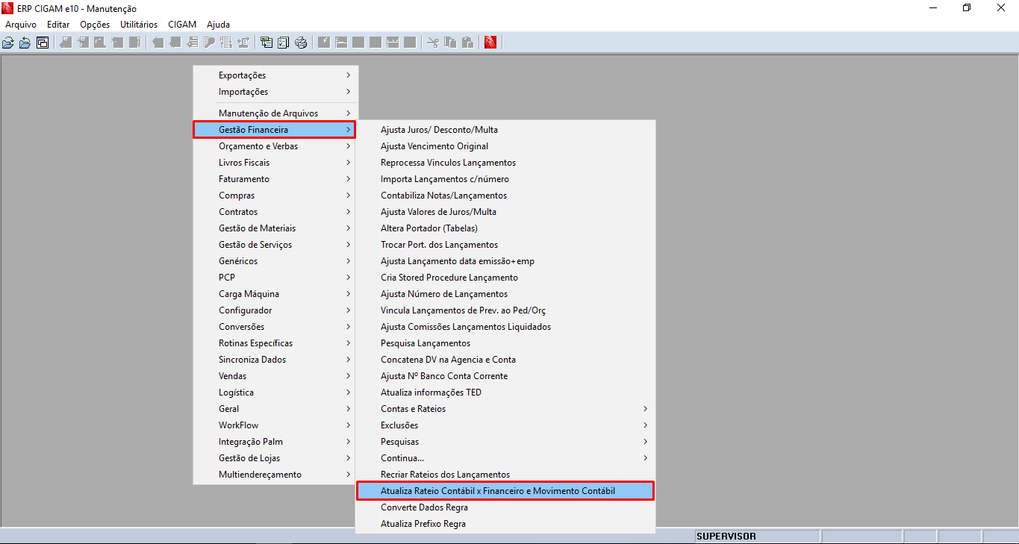
Task: Open Integração Palm menu entry
Action: coord(275,442)
